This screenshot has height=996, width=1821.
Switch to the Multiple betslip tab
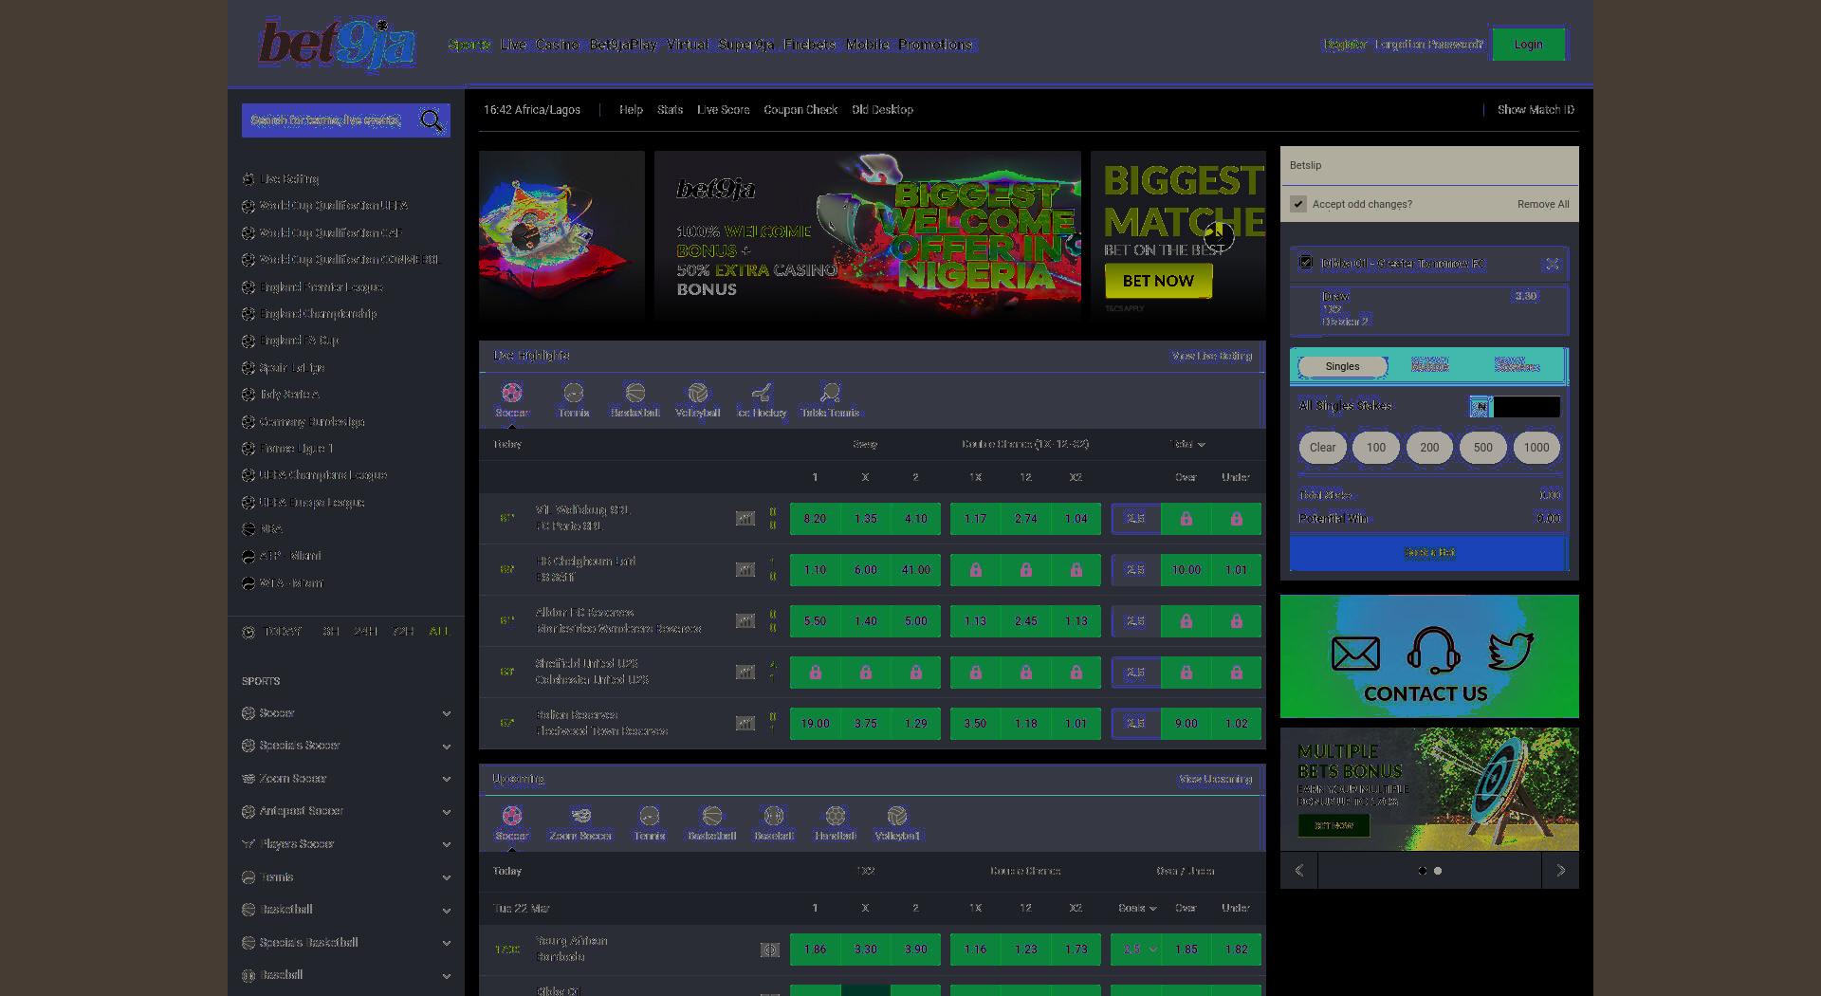(1429, 366)
